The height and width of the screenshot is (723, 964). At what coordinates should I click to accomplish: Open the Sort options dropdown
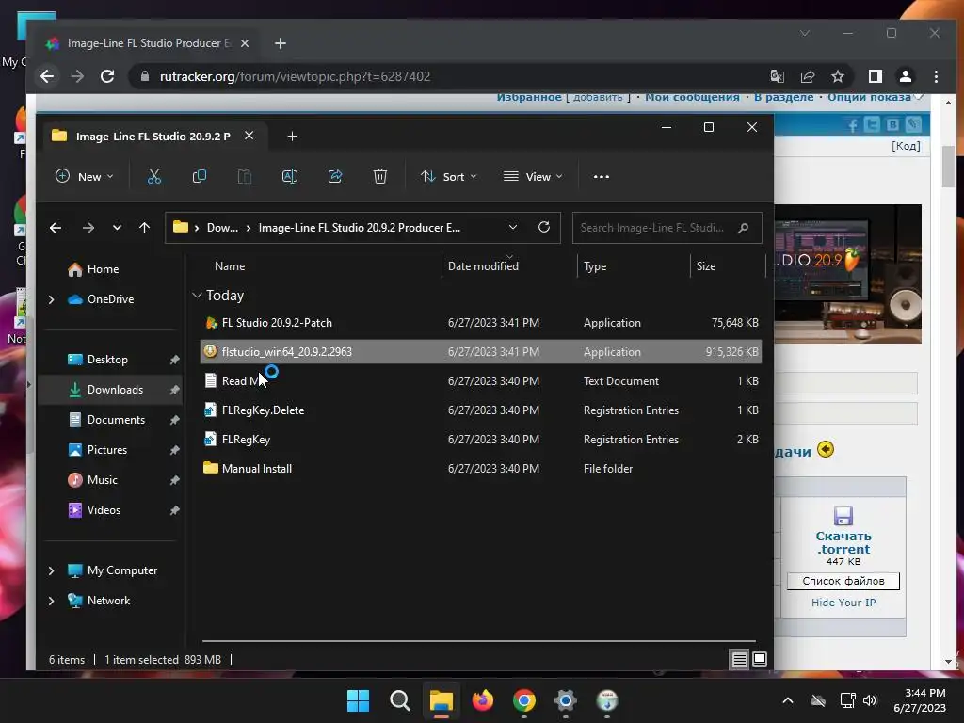449,176
